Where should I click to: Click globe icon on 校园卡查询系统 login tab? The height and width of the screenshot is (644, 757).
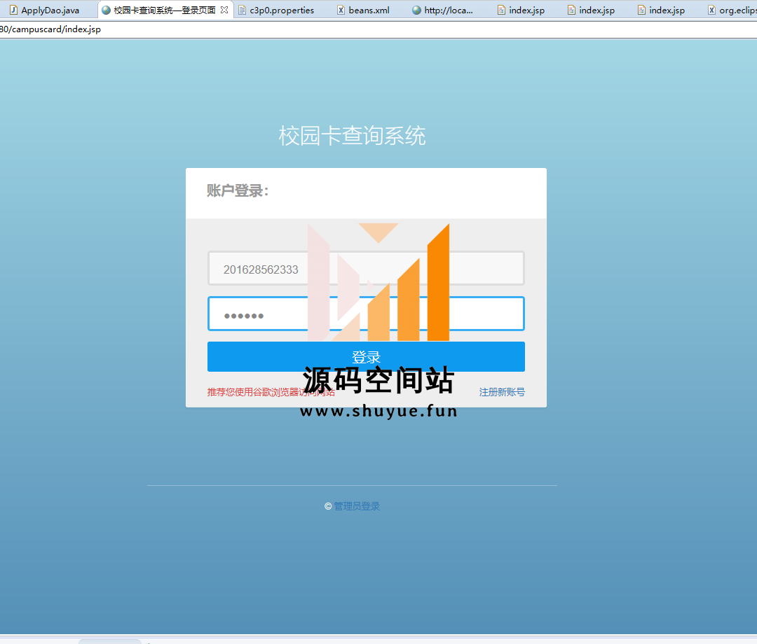pos(106,10)
